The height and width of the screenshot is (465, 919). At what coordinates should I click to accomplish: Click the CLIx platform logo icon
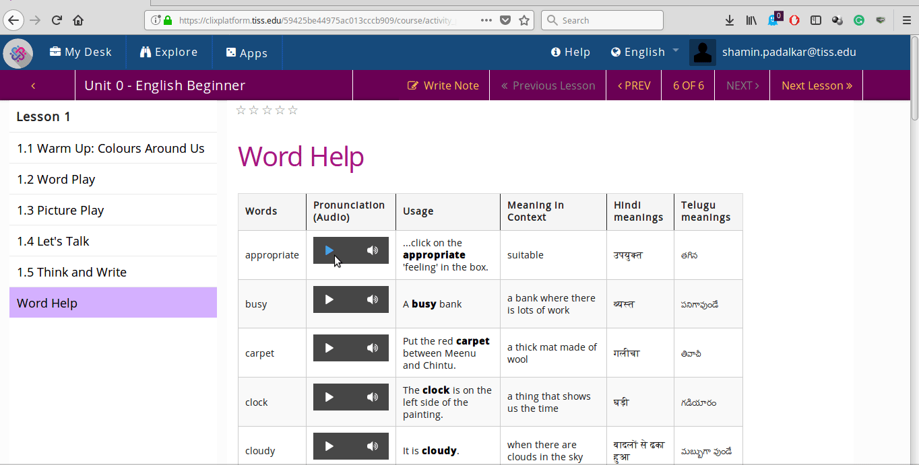18,52
